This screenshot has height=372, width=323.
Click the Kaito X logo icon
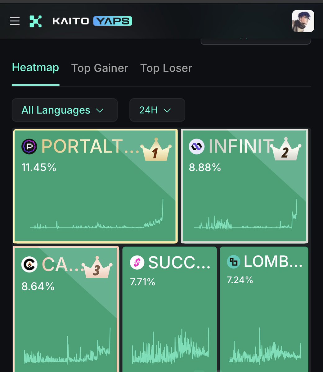point(35,21)
